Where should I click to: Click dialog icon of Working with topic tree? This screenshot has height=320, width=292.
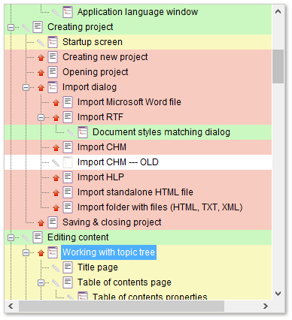[53, 252]
